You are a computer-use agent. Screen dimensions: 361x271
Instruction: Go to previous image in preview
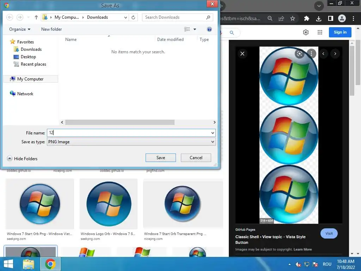pyautogui.click(x=323, y=54)
